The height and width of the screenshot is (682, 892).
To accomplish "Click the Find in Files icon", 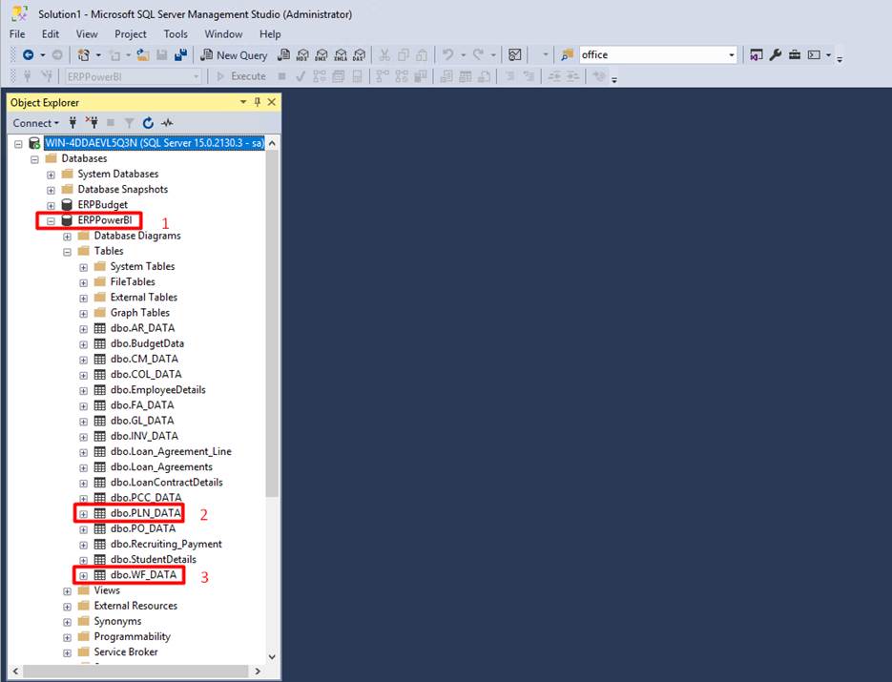I will pos(568,54).
